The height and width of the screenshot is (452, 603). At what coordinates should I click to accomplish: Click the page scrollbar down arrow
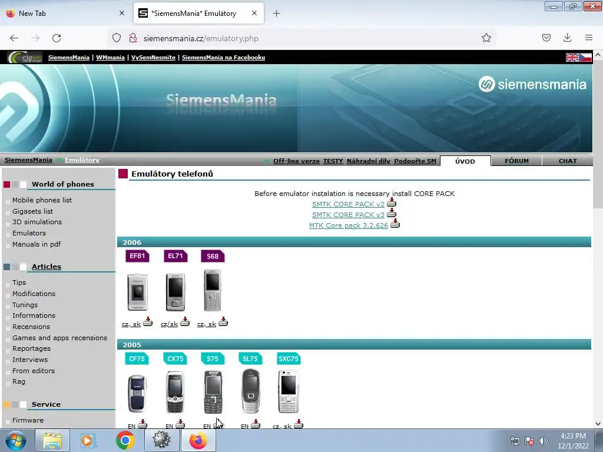tap(598, 424)
